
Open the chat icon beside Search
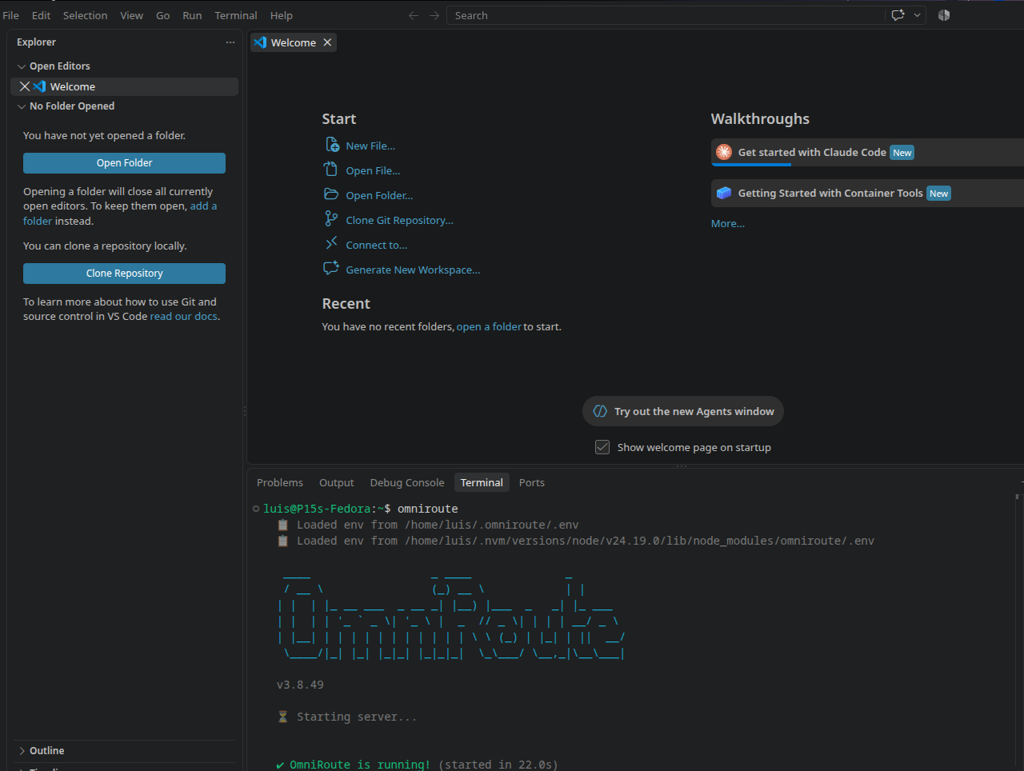(898, 15)
